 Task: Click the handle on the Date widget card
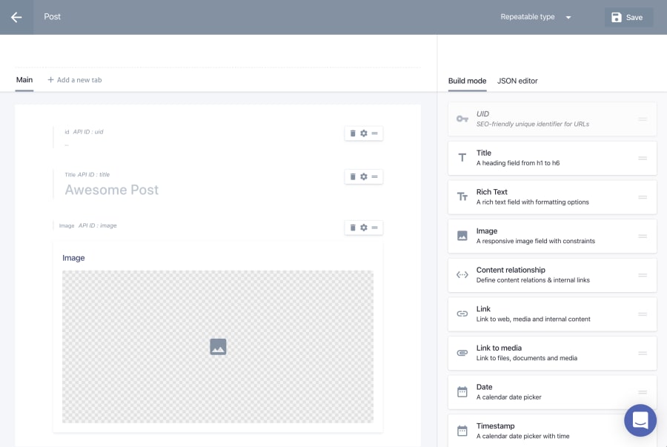tap(643, 392)
